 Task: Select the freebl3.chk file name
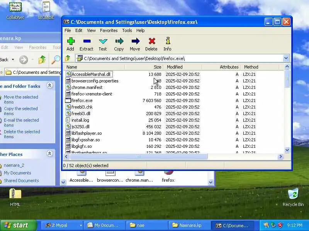point(82,107)
